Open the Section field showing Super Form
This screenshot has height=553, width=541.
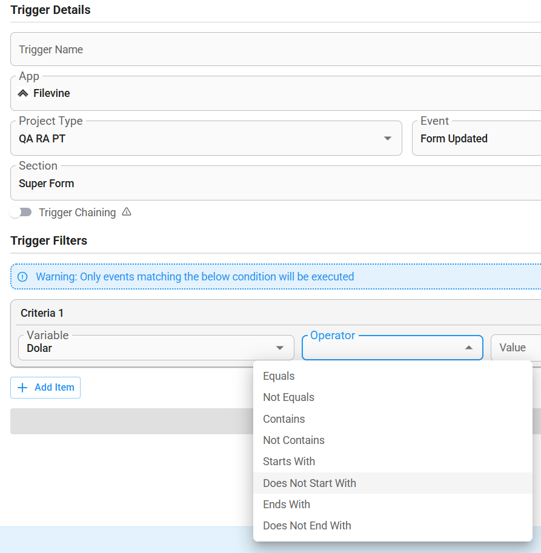(276, 183)
